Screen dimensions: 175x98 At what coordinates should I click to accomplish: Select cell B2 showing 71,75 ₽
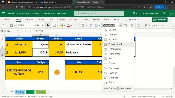(40, 44)
